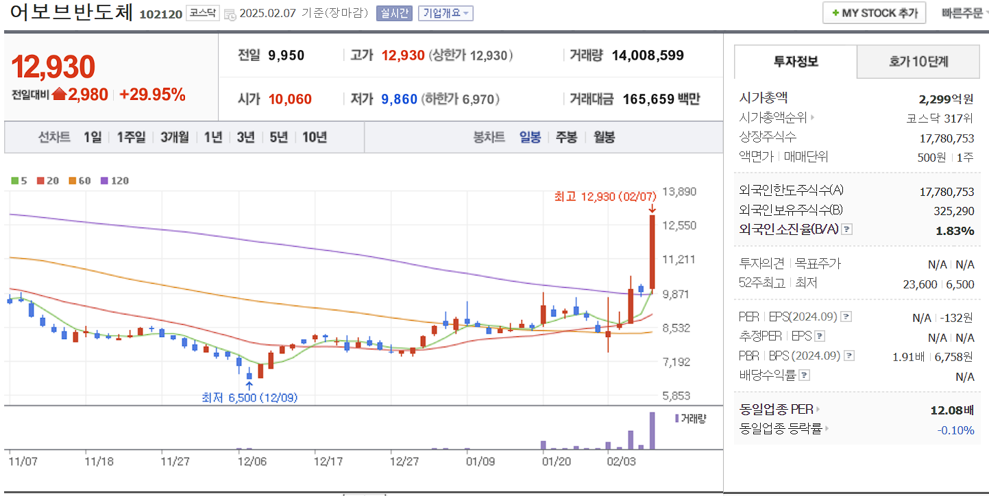
Task: Click the BPS(2024.09) help icon
Action: coord(849,356)
